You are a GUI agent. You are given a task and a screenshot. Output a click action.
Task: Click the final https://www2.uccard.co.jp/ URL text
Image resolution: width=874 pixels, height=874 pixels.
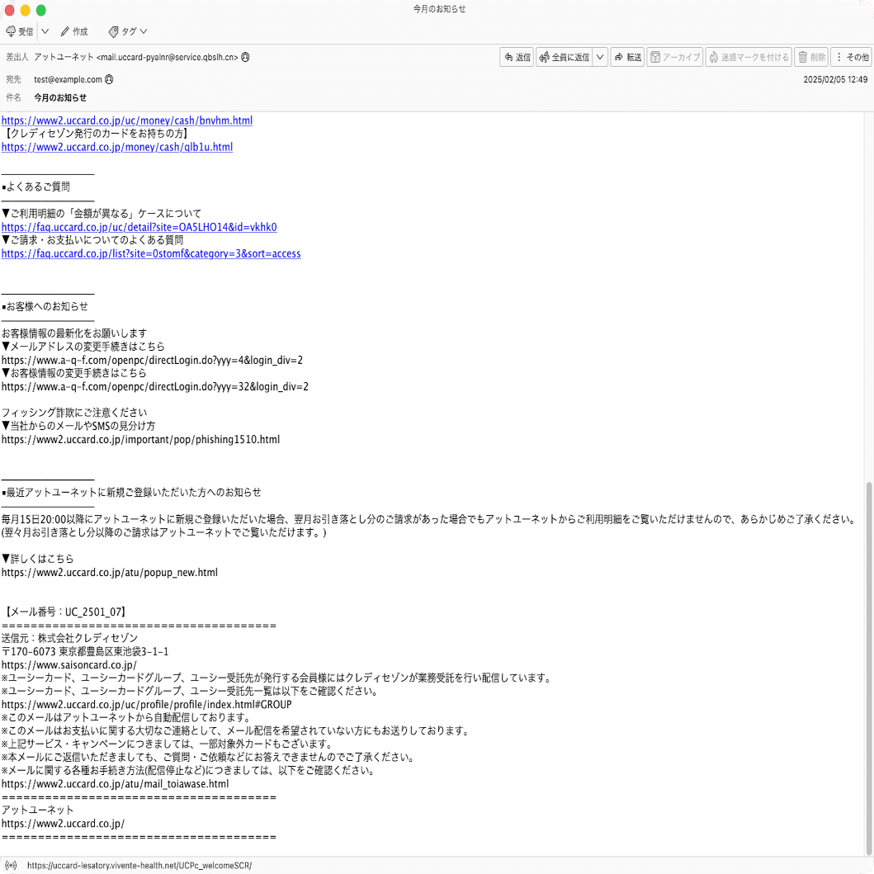point(63,824)
